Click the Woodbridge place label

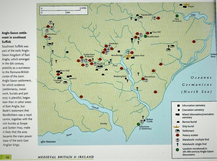tap(117, 55)
